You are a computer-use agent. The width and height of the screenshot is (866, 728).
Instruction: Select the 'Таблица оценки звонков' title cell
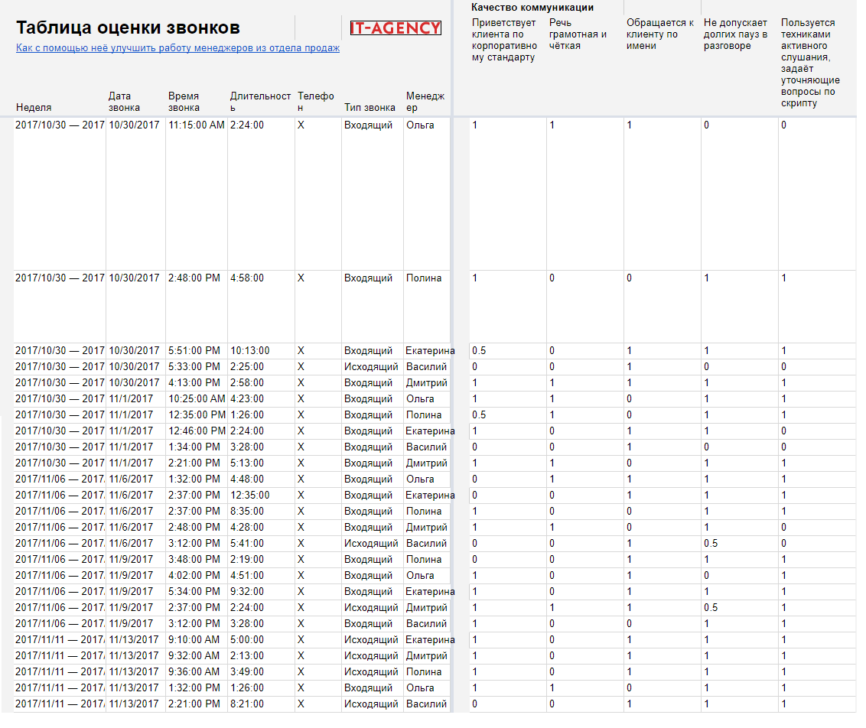pos(128,28)
